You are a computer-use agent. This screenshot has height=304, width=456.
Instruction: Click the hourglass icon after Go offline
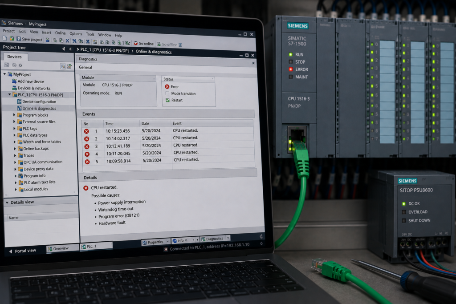coord(180,45)
